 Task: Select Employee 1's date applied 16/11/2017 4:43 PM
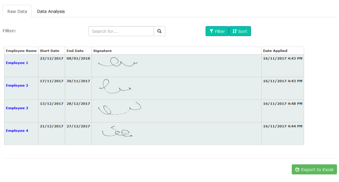(x=282, y=58)
